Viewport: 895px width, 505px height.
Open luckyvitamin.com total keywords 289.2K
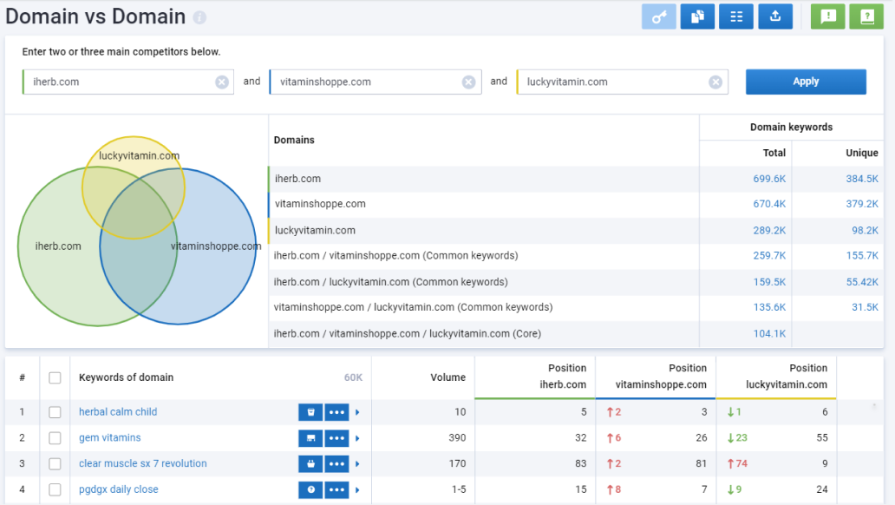[x=769, y=230]
